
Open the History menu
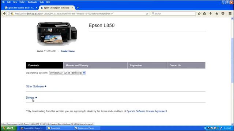tap(22, 2)
